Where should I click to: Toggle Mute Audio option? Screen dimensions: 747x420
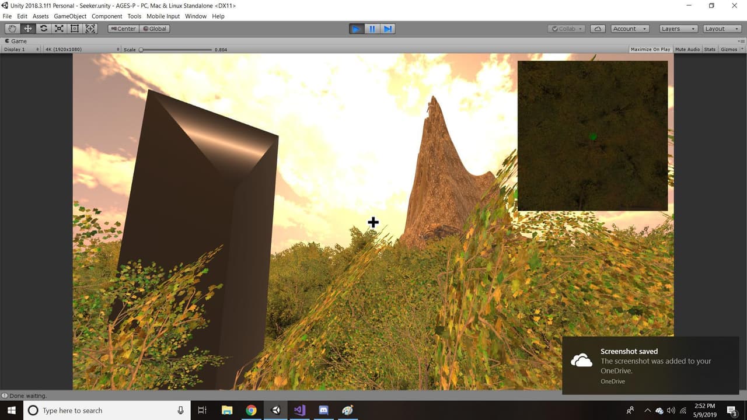(x=687, y=50)
